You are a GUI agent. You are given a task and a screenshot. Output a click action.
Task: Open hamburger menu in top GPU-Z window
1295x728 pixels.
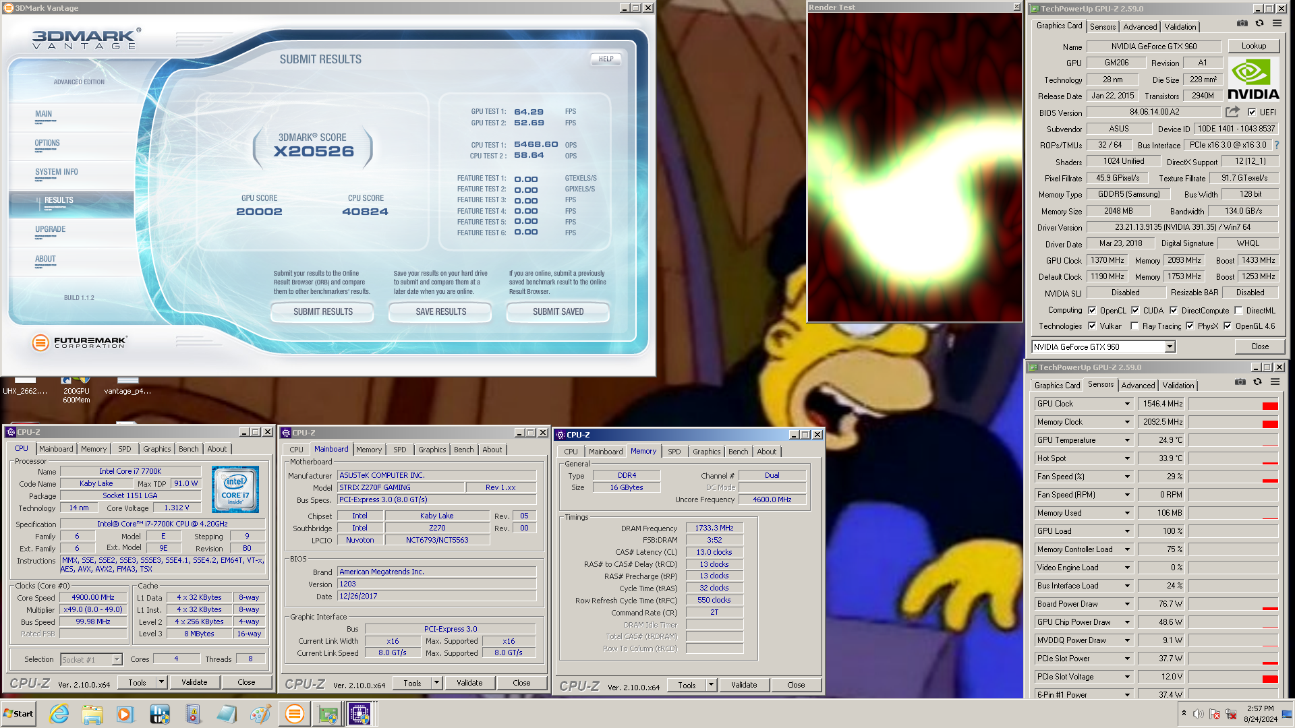pos(1277,24)
